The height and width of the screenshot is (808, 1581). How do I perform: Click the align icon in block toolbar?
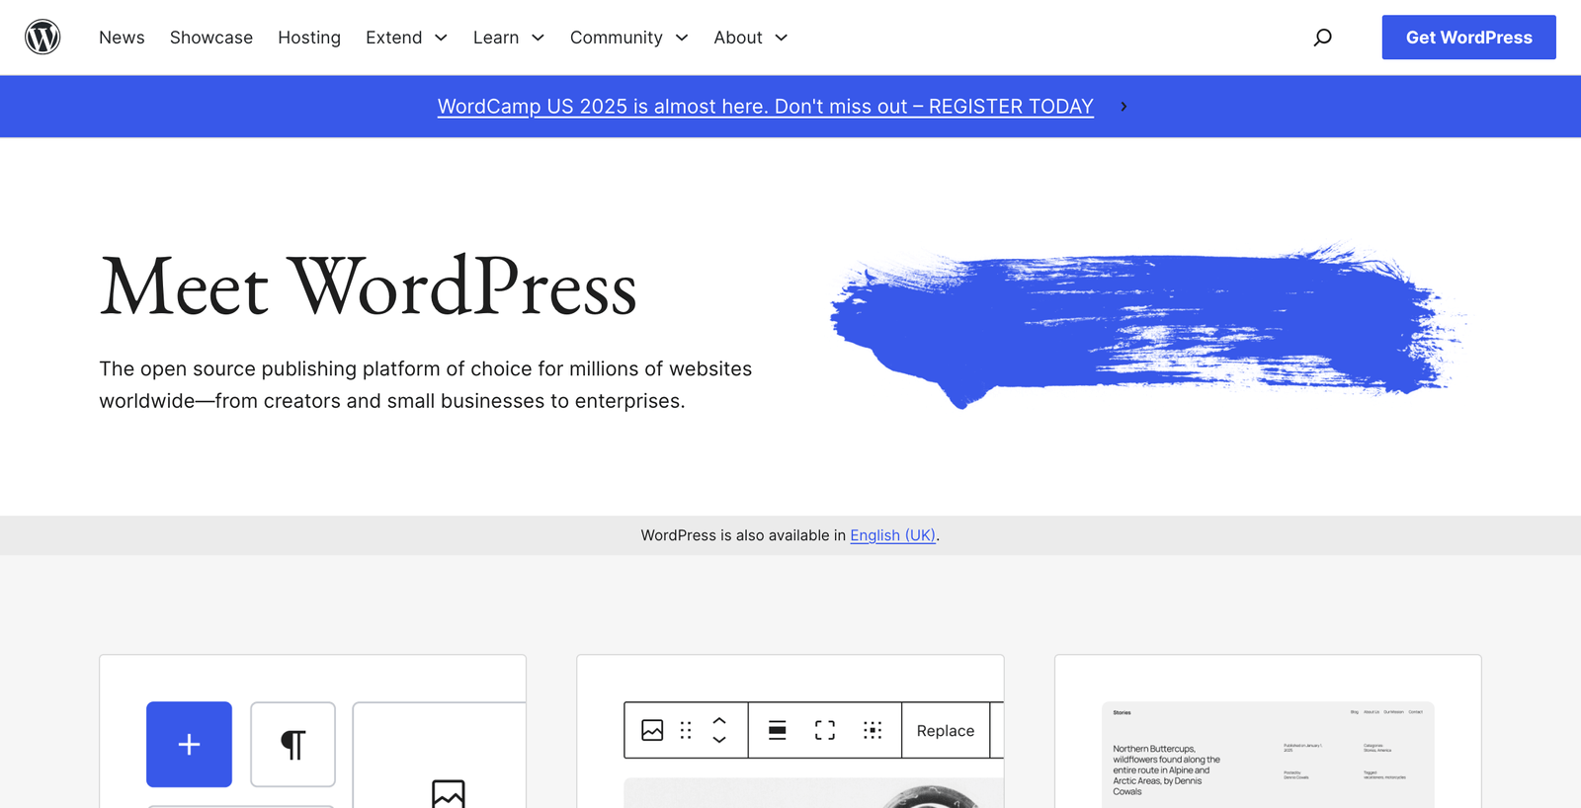pyautogui.click(x=778, y=730)
